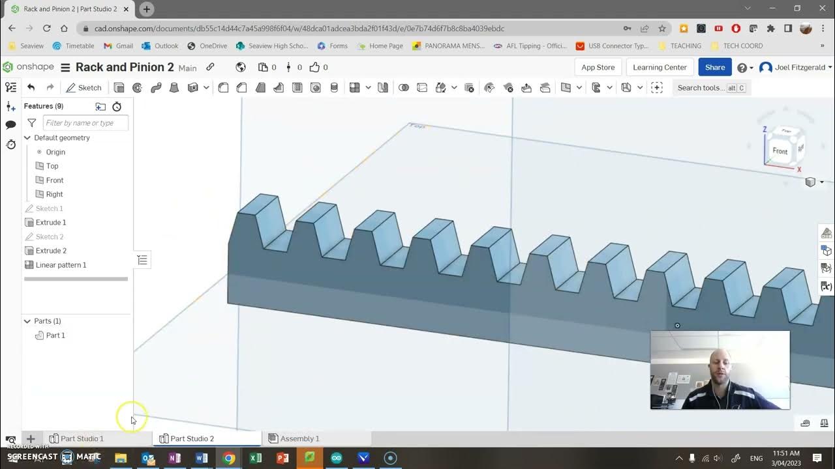Toggle the list view icon beside feature panel
This screenshot has width=835, height=469.
142,261
